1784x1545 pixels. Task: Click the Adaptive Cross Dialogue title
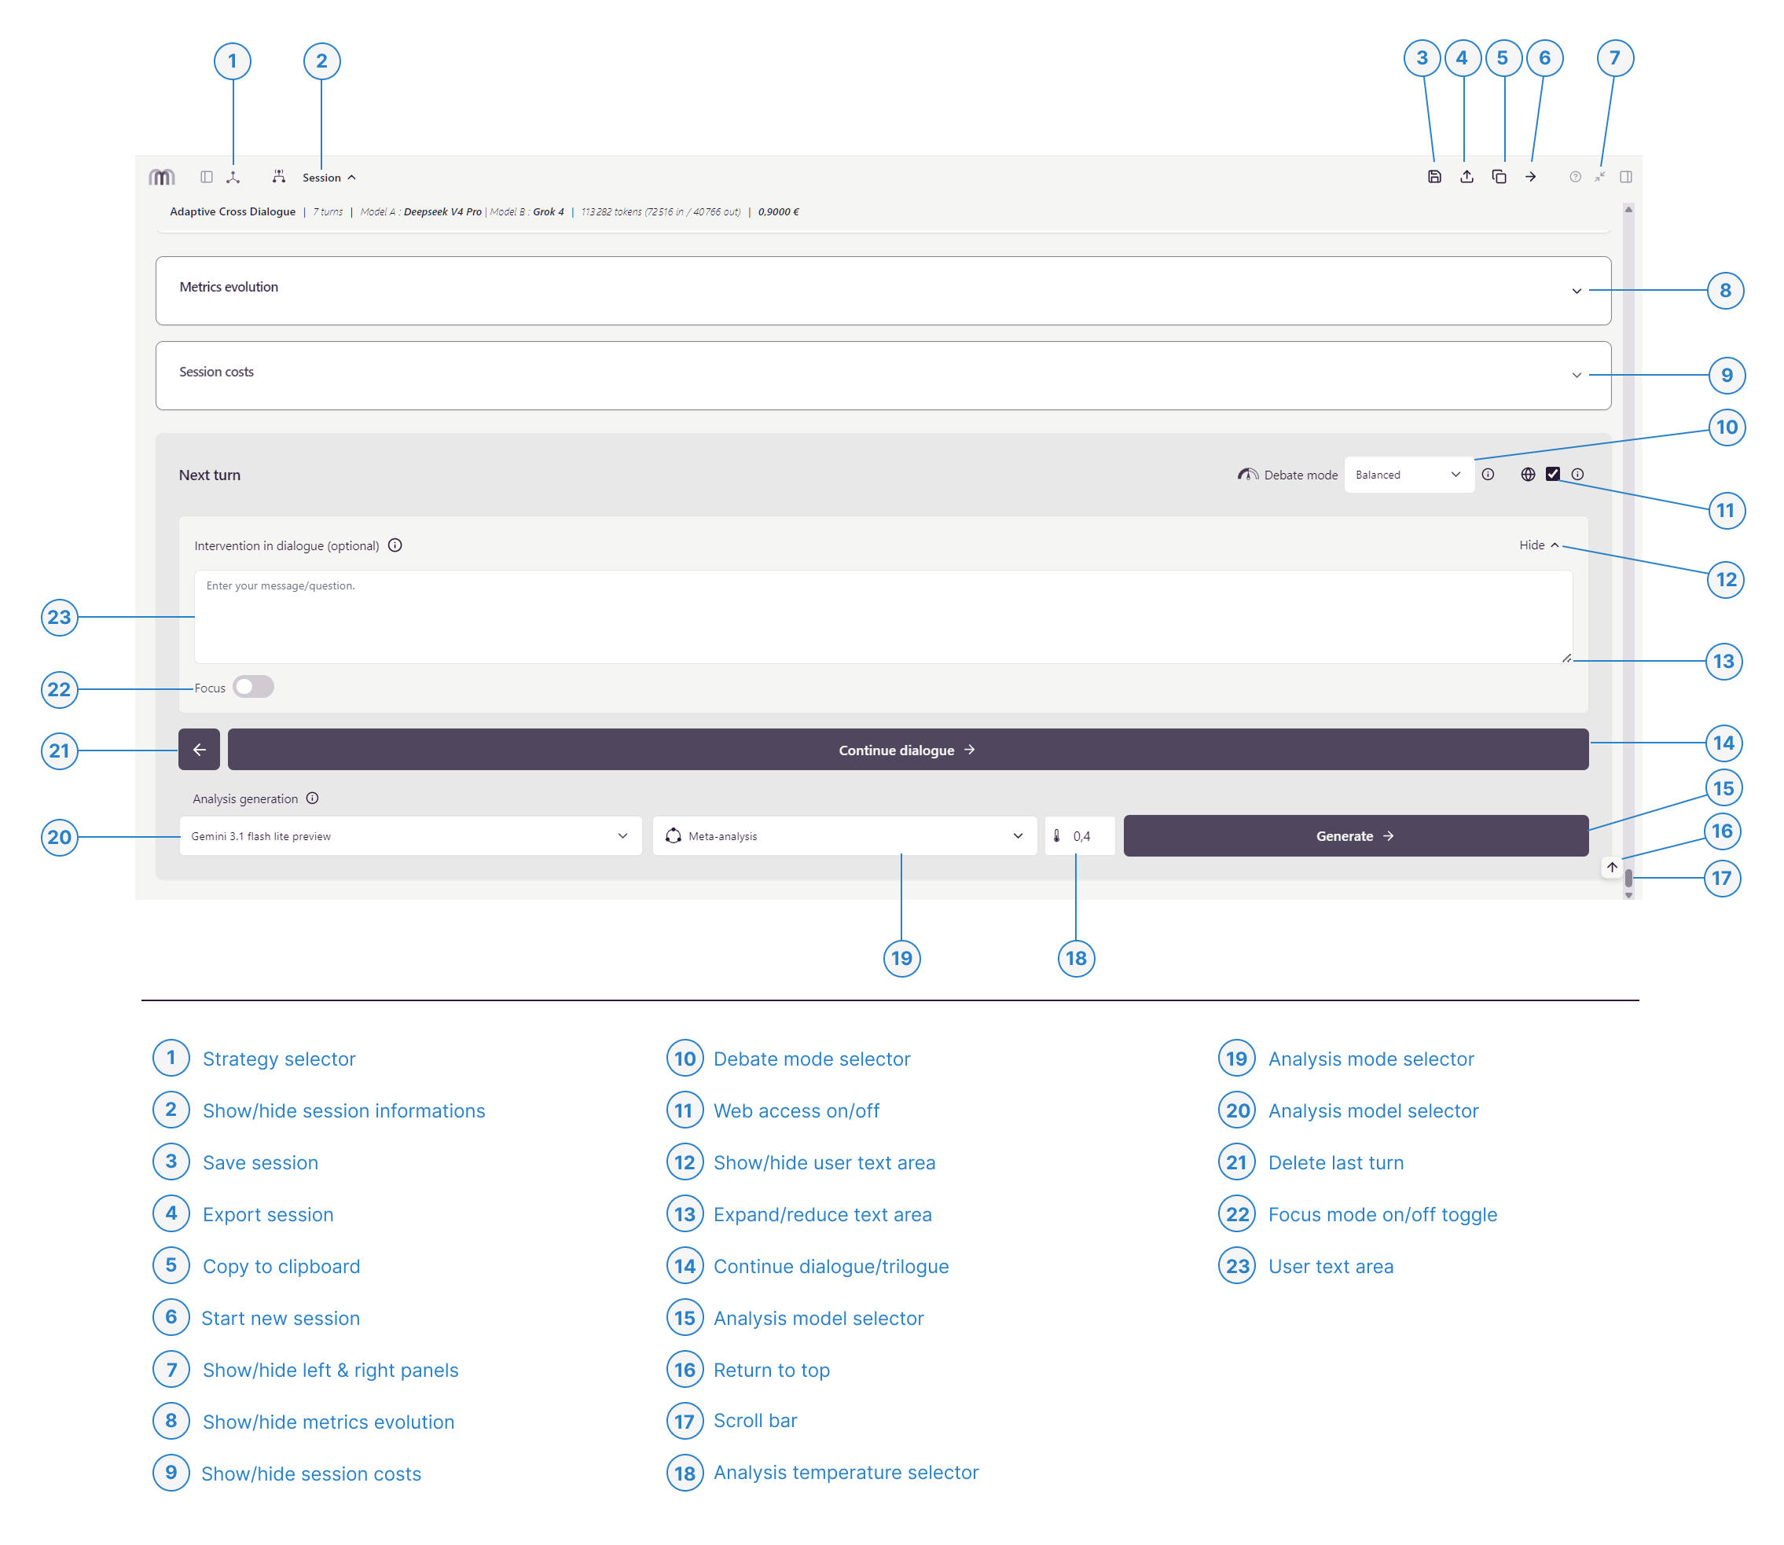[x=233, y=211]
